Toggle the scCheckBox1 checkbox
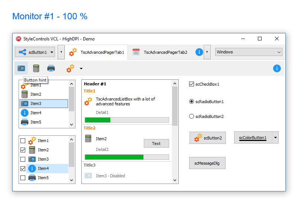Screen dimensions: 301x204 [192, 84]
